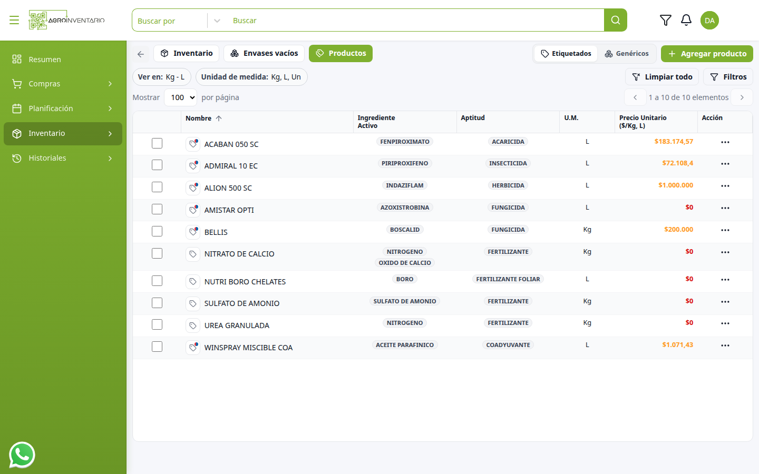Open actions menu for ADMIRAL 10 EC
759x474 pixels.
725,164
